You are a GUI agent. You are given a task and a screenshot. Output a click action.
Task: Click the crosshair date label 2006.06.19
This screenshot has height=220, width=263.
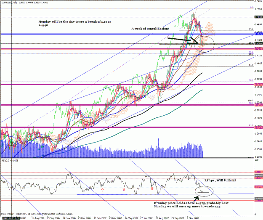pos(11,218)
